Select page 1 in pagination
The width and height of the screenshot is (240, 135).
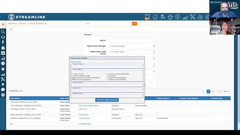[208, 91]
